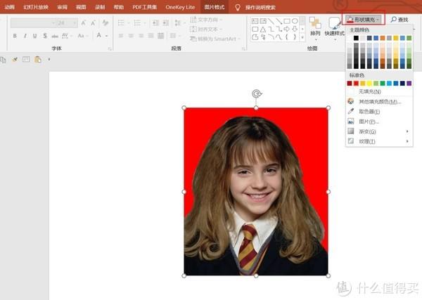Switch to OneKey Lite tab
Screen dimensions: 422x300
point(180,7)
